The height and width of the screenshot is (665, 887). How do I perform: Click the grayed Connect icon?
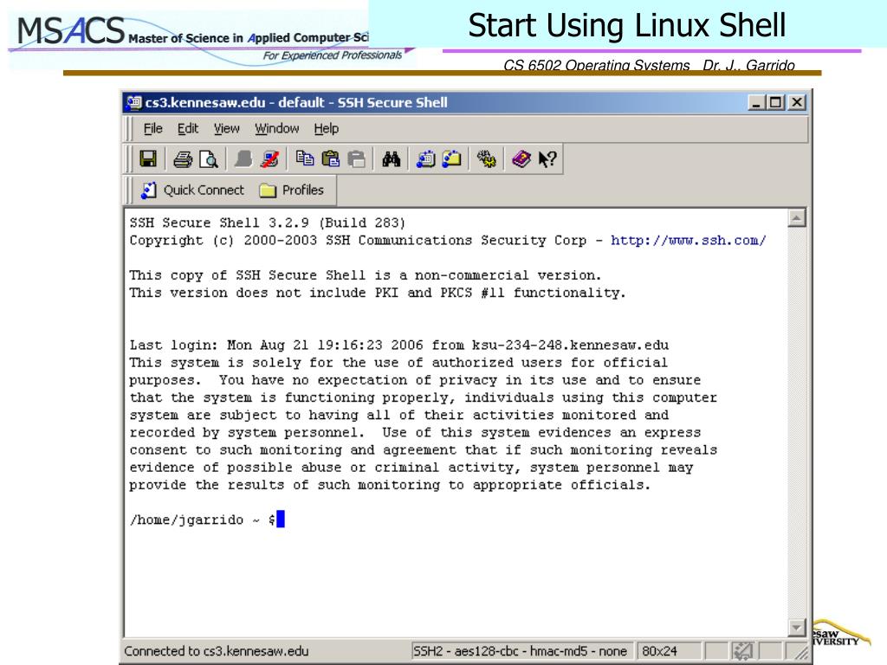click(243, 159)
